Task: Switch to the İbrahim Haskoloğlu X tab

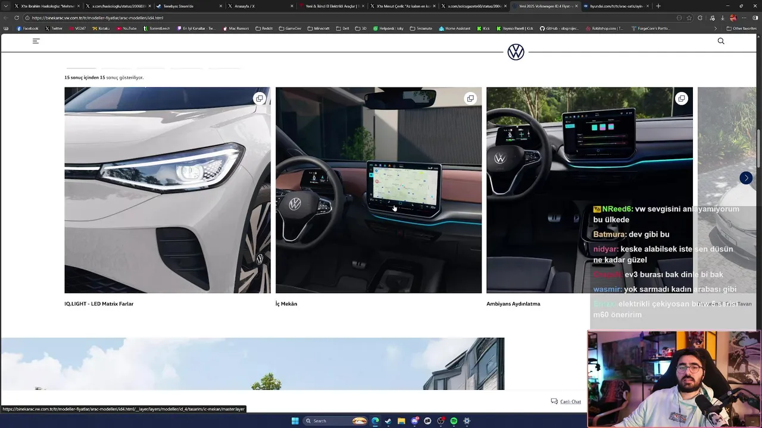Action: pyautogui.click(x=48, y=6)
